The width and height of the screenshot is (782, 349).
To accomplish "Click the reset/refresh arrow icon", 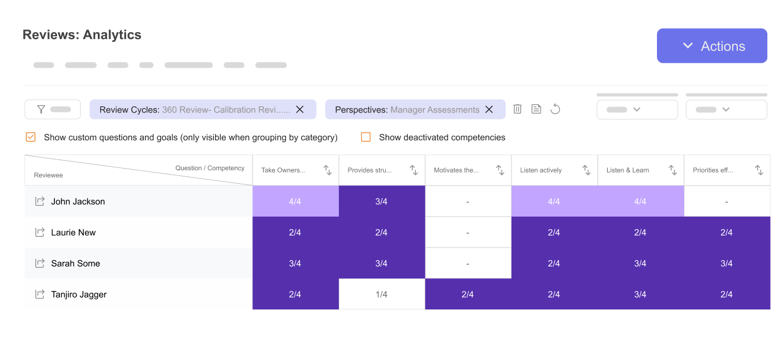I will coord(555,109).
